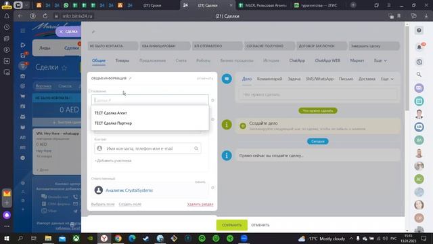433x244 pixels.
Task: Switch to the Товары tab
Action: [122, 60]
